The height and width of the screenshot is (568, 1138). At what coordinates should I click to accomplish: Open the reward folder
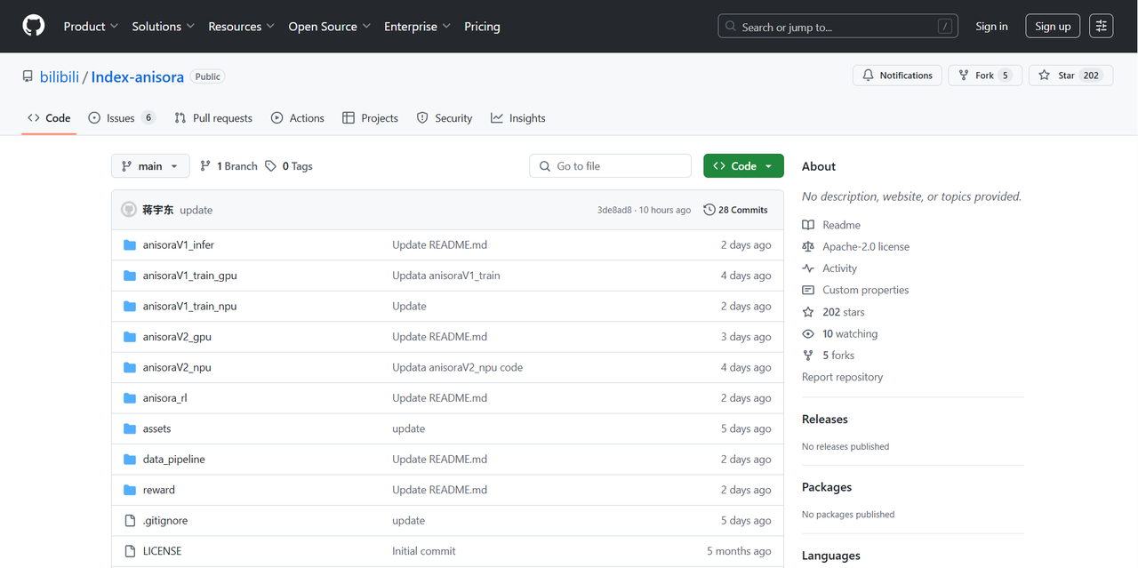point(158,491)
